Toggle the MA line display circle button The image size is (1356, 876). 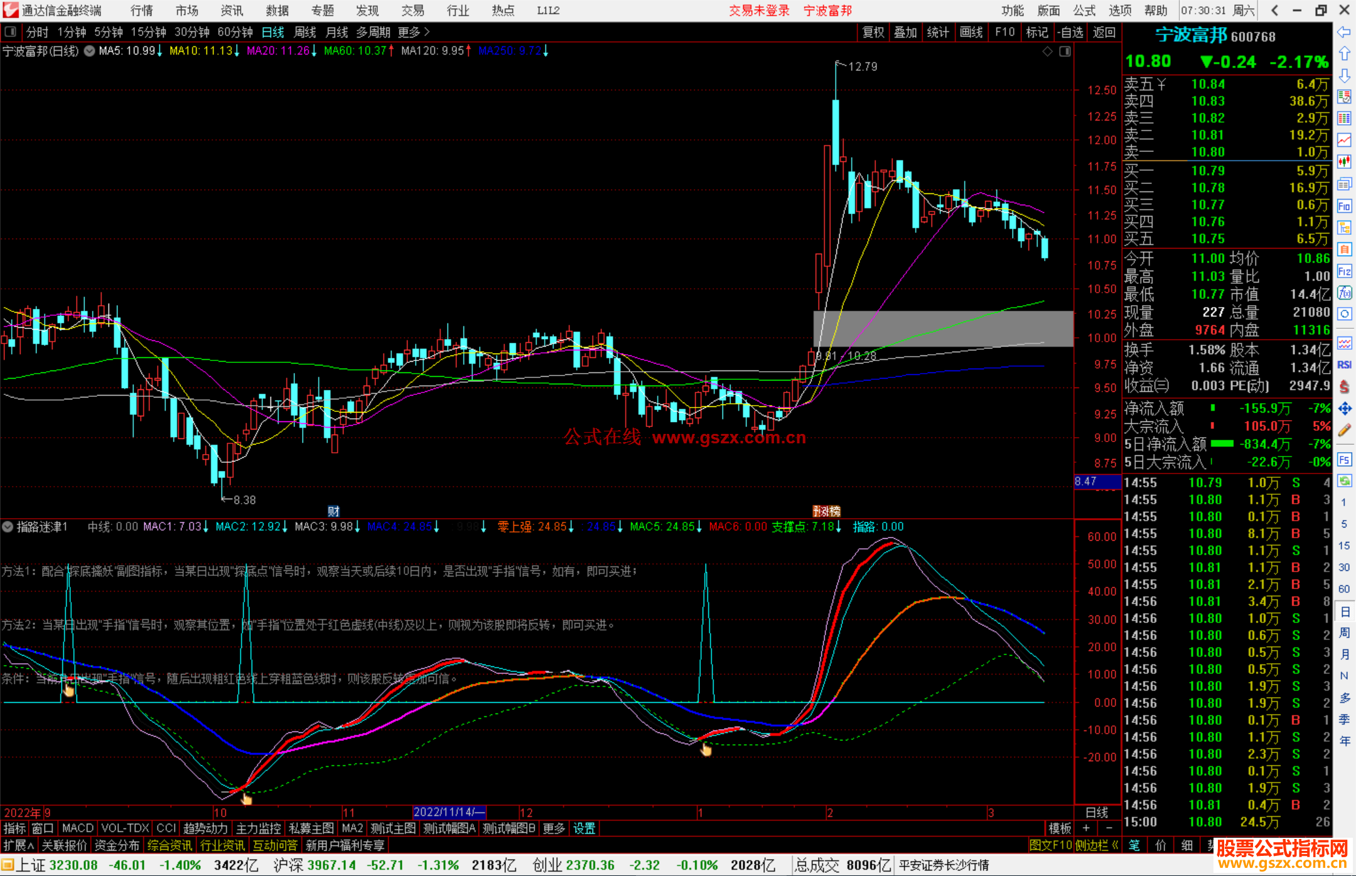pos(90,51)
